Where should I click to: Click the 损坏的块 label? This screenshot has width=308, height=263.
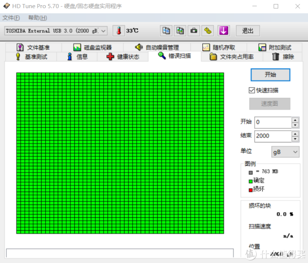coord(260,206)
